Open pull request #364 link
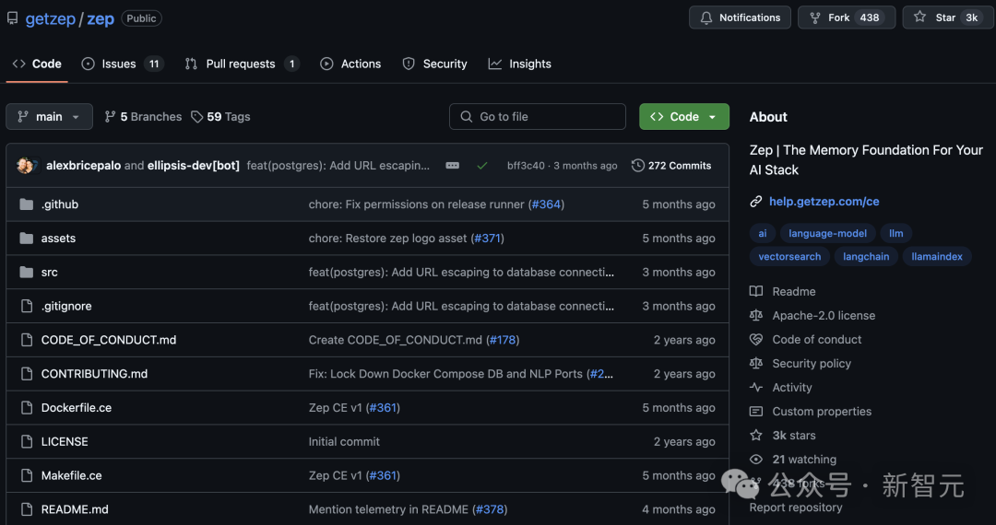996x525 pixels. pyautogui.click(x=546, y=204)
